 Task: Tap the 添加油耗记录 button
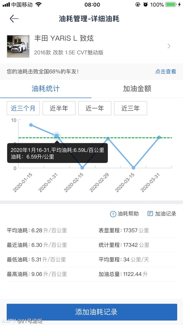tap(92, 312)
